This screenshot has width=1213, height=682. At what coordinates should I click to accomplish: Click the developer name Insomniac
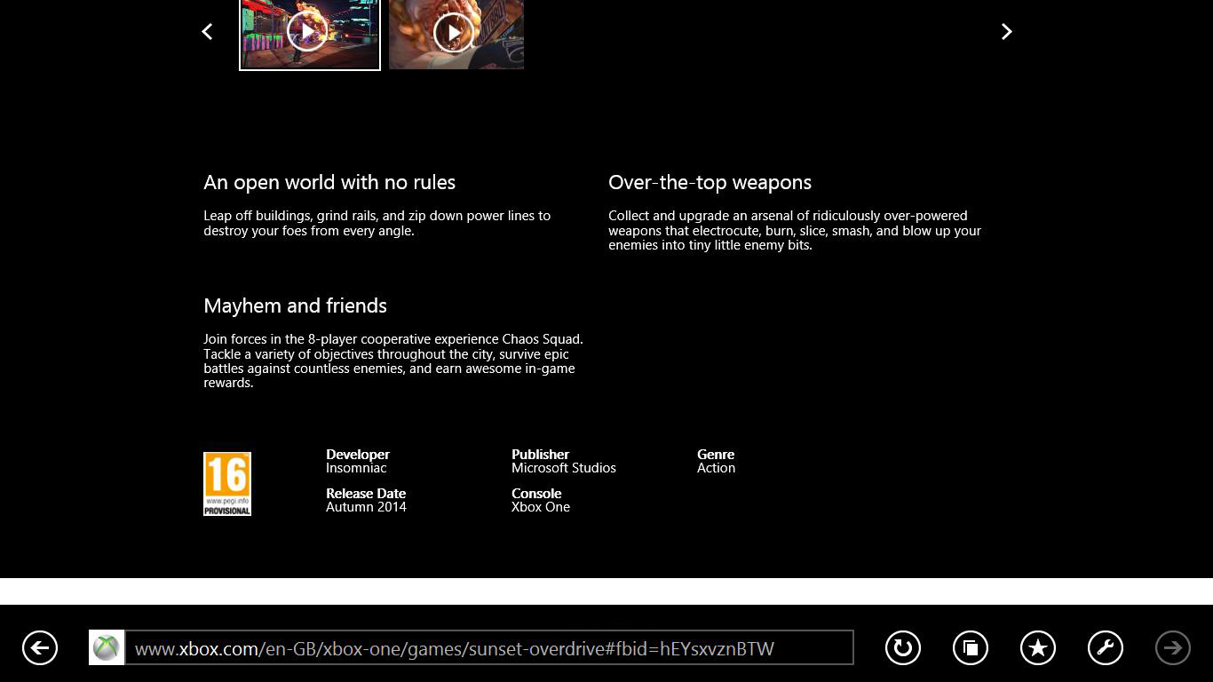click(356, 468)
